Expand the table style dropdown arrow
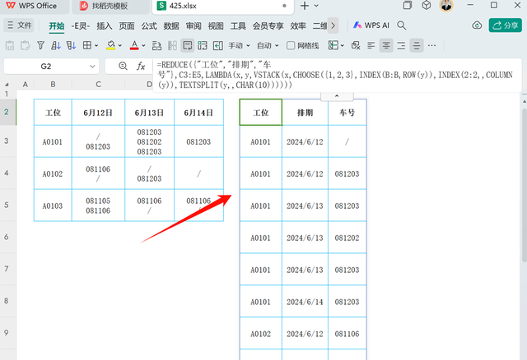Viewport: 527px width, 360px height. [343, 46]
